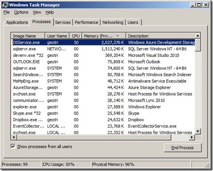213x171 pixels.
Task: Sort by Memory (Private) column header
Action: pos(104,36)
